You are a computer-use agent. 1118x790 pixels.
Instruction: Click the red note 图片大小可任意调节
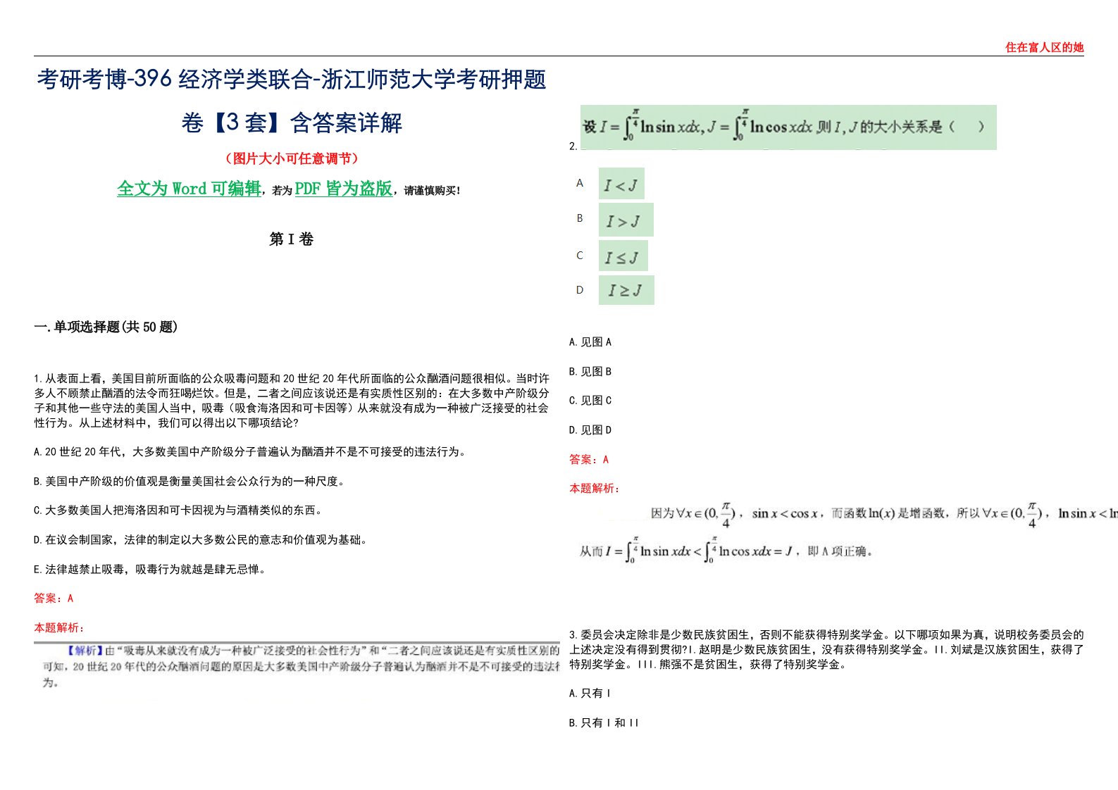pyautogui.click(x=292, y=158)
